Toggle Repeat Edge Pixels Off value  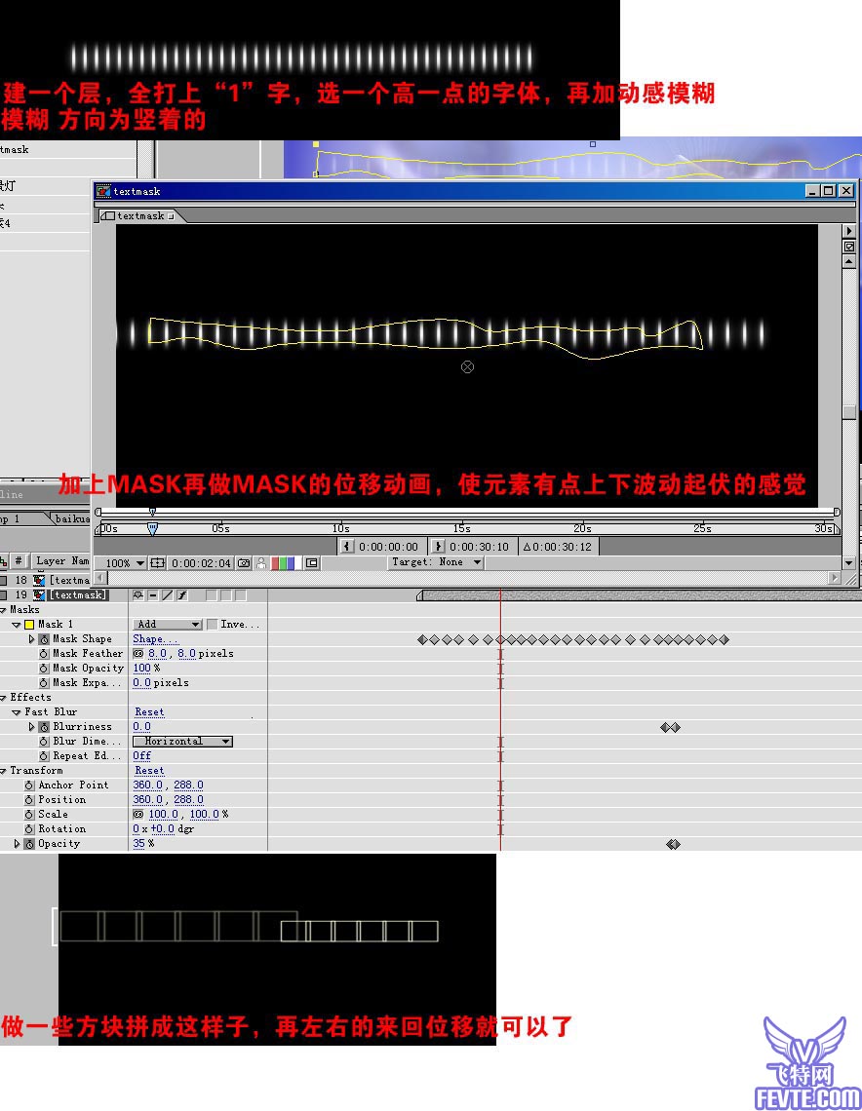[141, 756]
